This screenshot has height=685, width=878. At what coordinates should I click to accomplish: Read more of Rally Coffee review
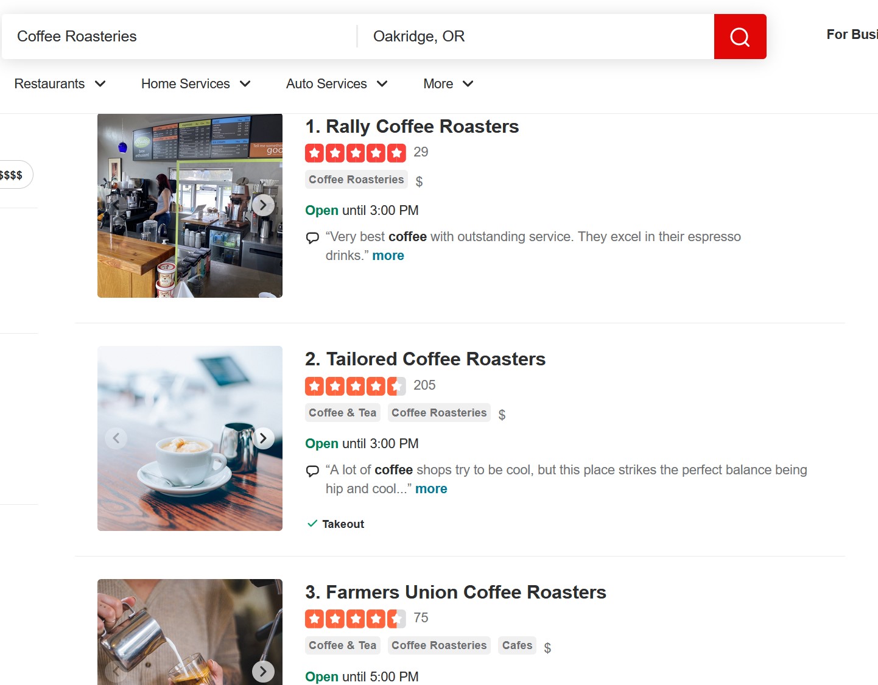click(388, 256)
